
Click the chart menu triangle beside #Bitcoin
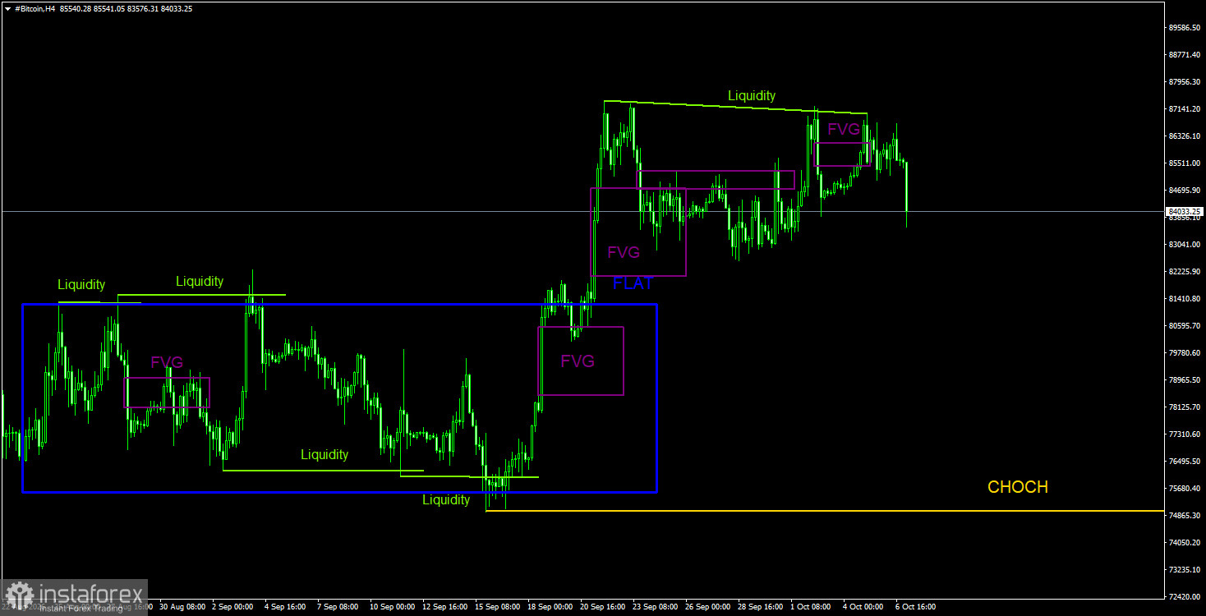pyautogui.click(x=7, y=8)
